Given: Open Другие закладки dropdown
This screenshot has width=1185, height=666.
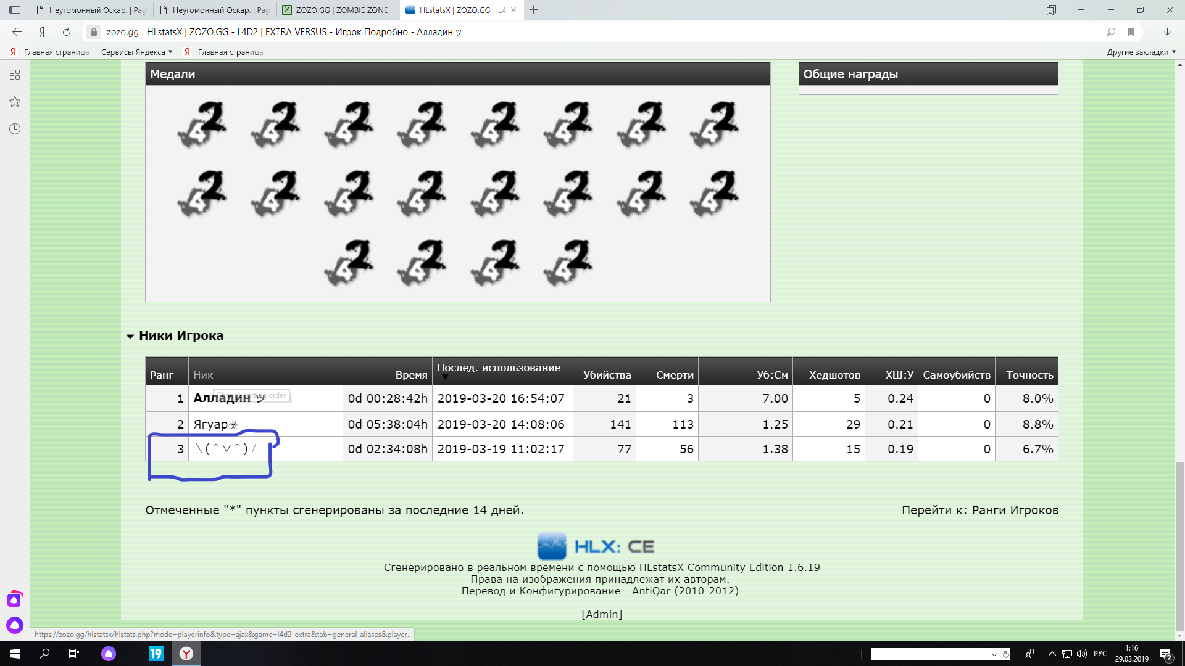Looking at the screenshot, I should 1141,52.
